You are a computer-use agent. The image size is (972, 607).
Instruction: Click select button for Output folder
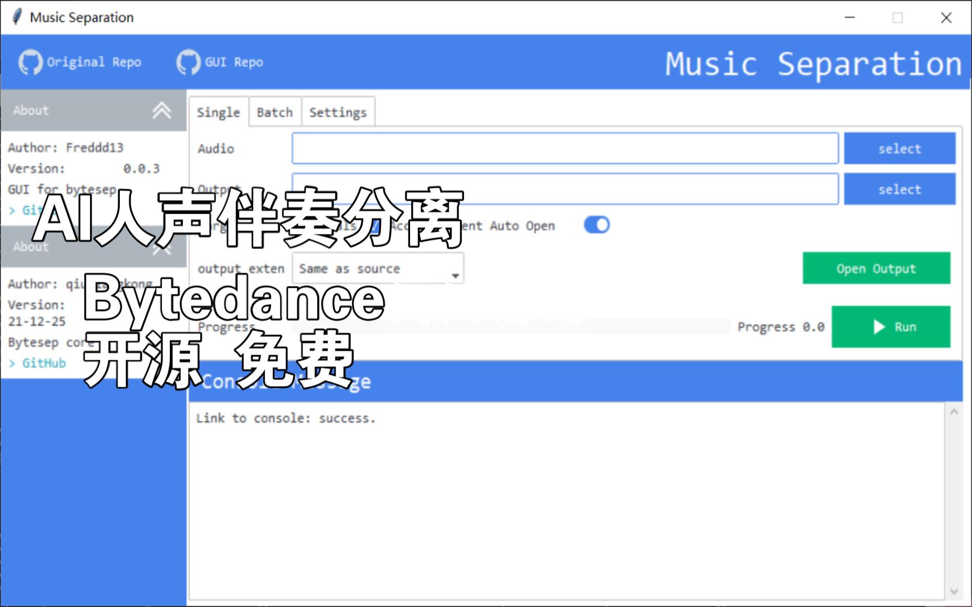pyautogui.click(x=899, y=189)
